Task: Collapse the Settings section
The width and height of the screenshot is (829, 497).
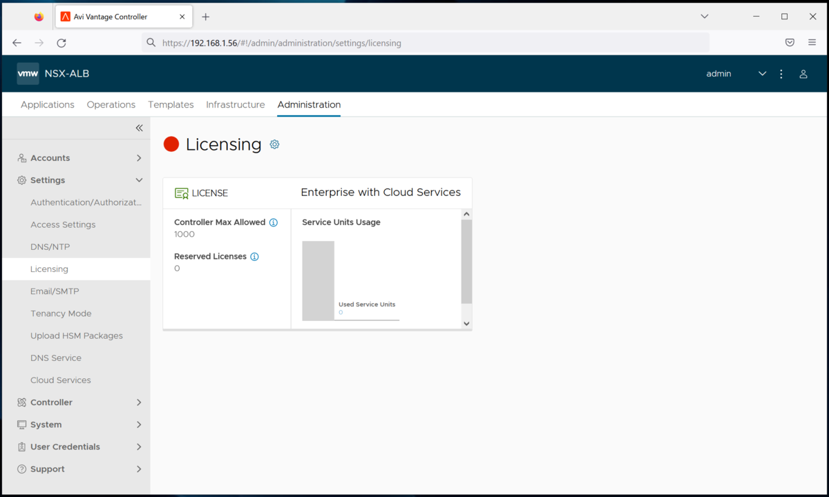Action: pyautogui.click(x=139, y=180)
